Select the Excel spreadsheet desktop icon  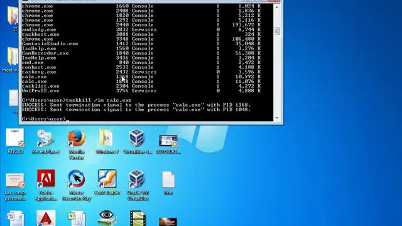pos(77,218)
